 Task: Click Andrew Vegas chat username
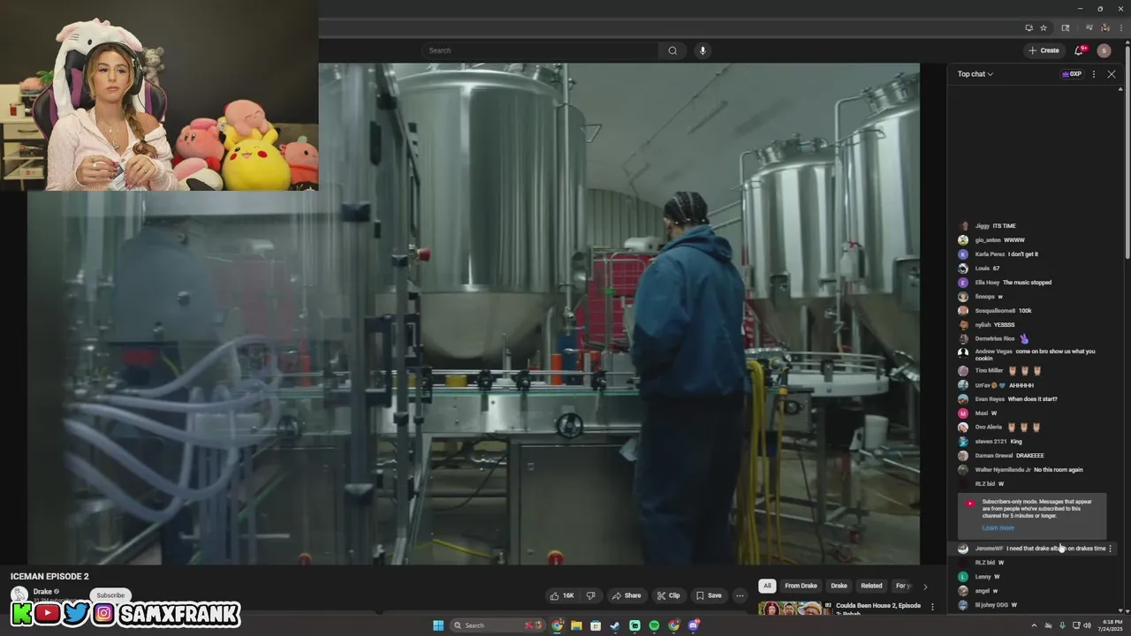[994, 352]
